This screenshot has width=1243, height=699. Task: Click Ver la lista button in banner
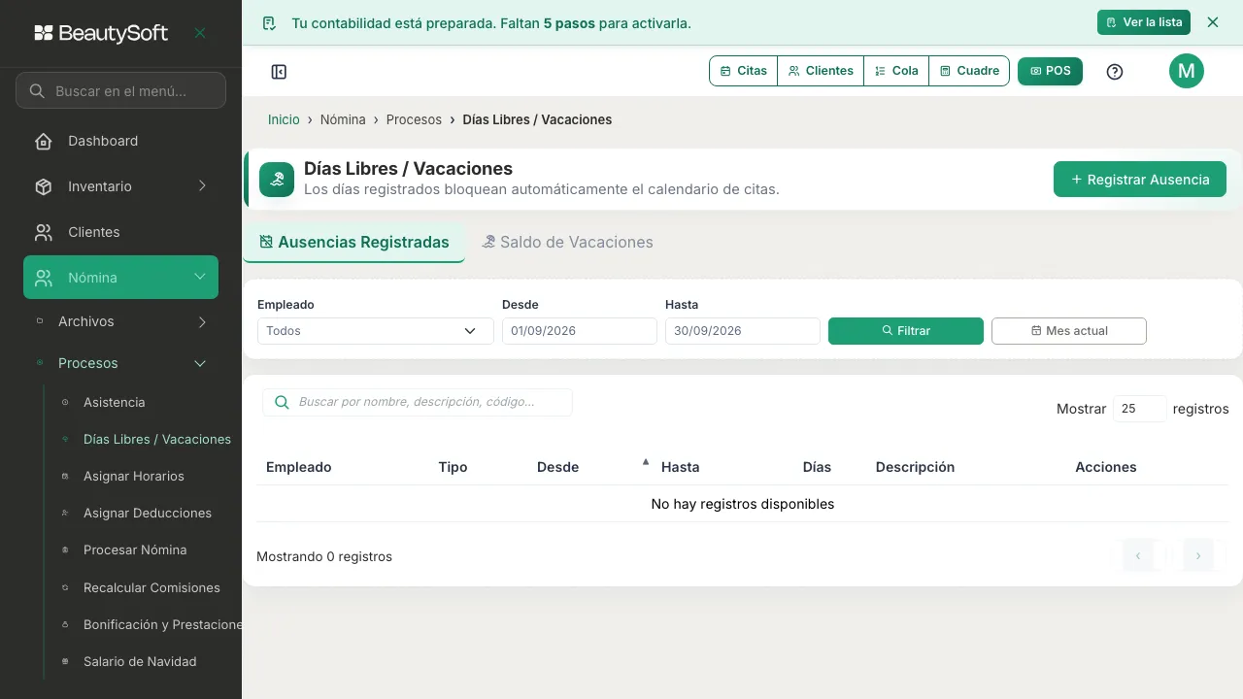tap(1144, 22)
